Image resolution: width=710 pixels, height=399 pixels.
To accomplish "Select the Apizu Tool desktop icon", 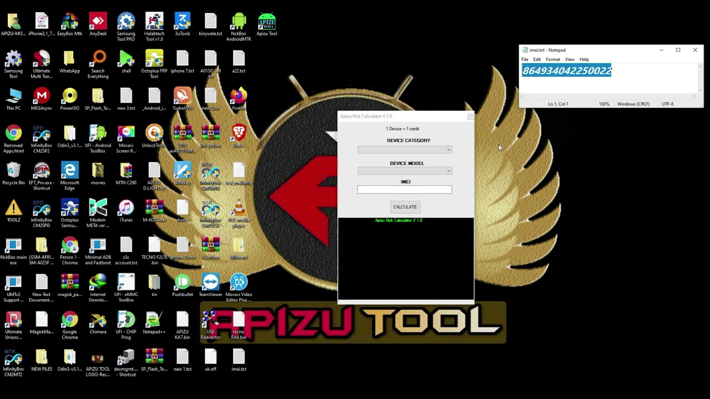I will pos(267,25).
